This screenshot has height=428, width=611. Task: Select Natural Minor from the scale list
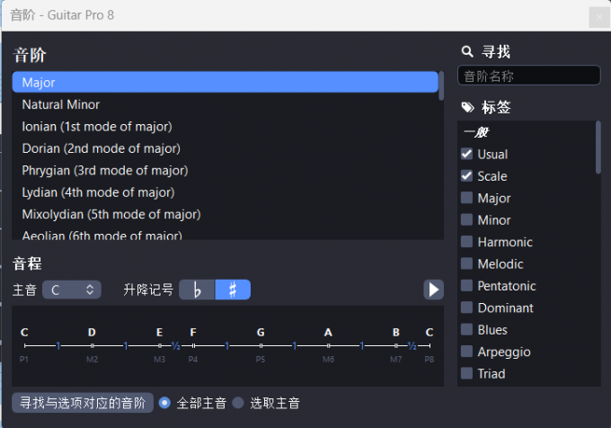click(61, 104)
